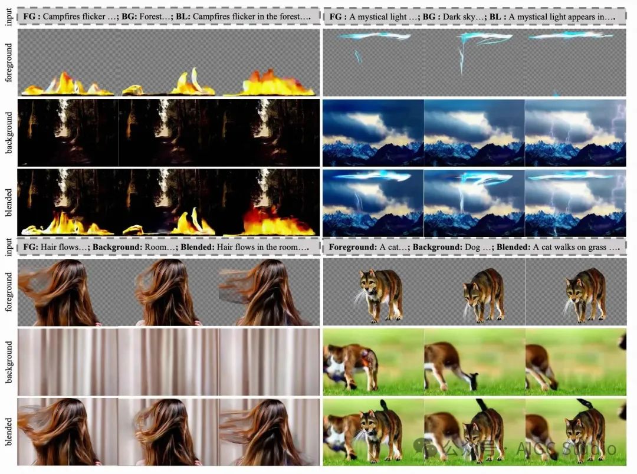Click the "input" label beside the hair prompt

(x=9, y=248)
